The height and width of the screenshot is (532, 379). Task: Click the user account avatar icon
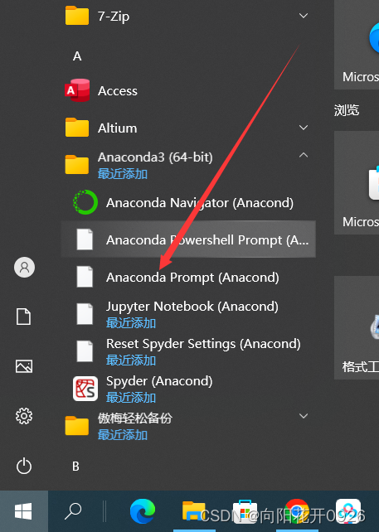tap(24, 268)
